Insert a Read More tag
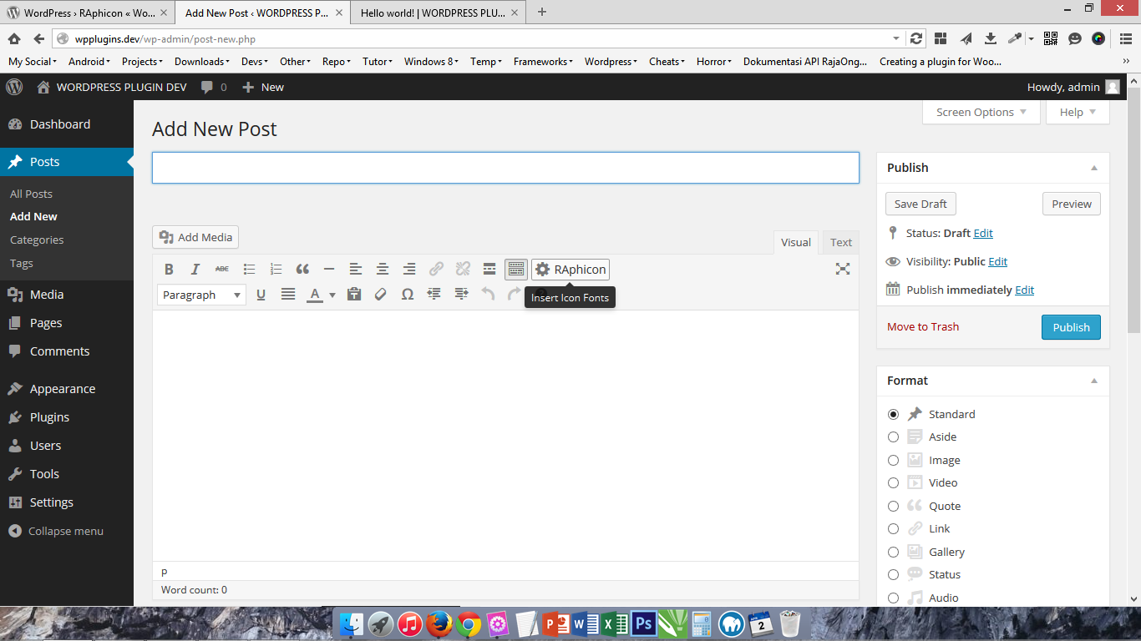 489,269
